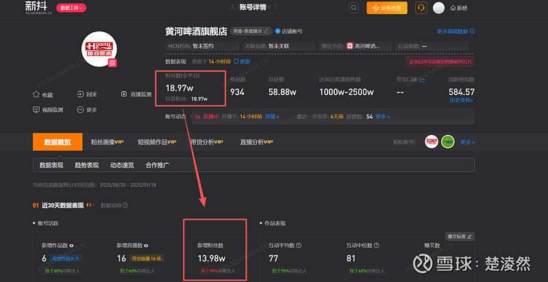
Task: Click the 黄河啤酒 account avatar
Action: tap(99, 49)
